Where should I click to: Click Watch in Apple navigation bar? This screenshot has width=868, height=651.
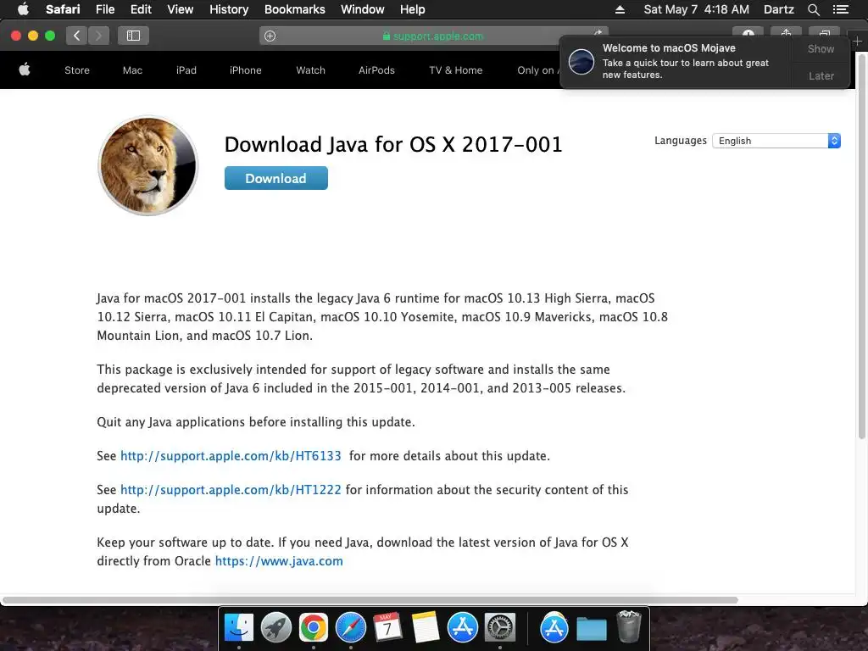tap(310, 70)
